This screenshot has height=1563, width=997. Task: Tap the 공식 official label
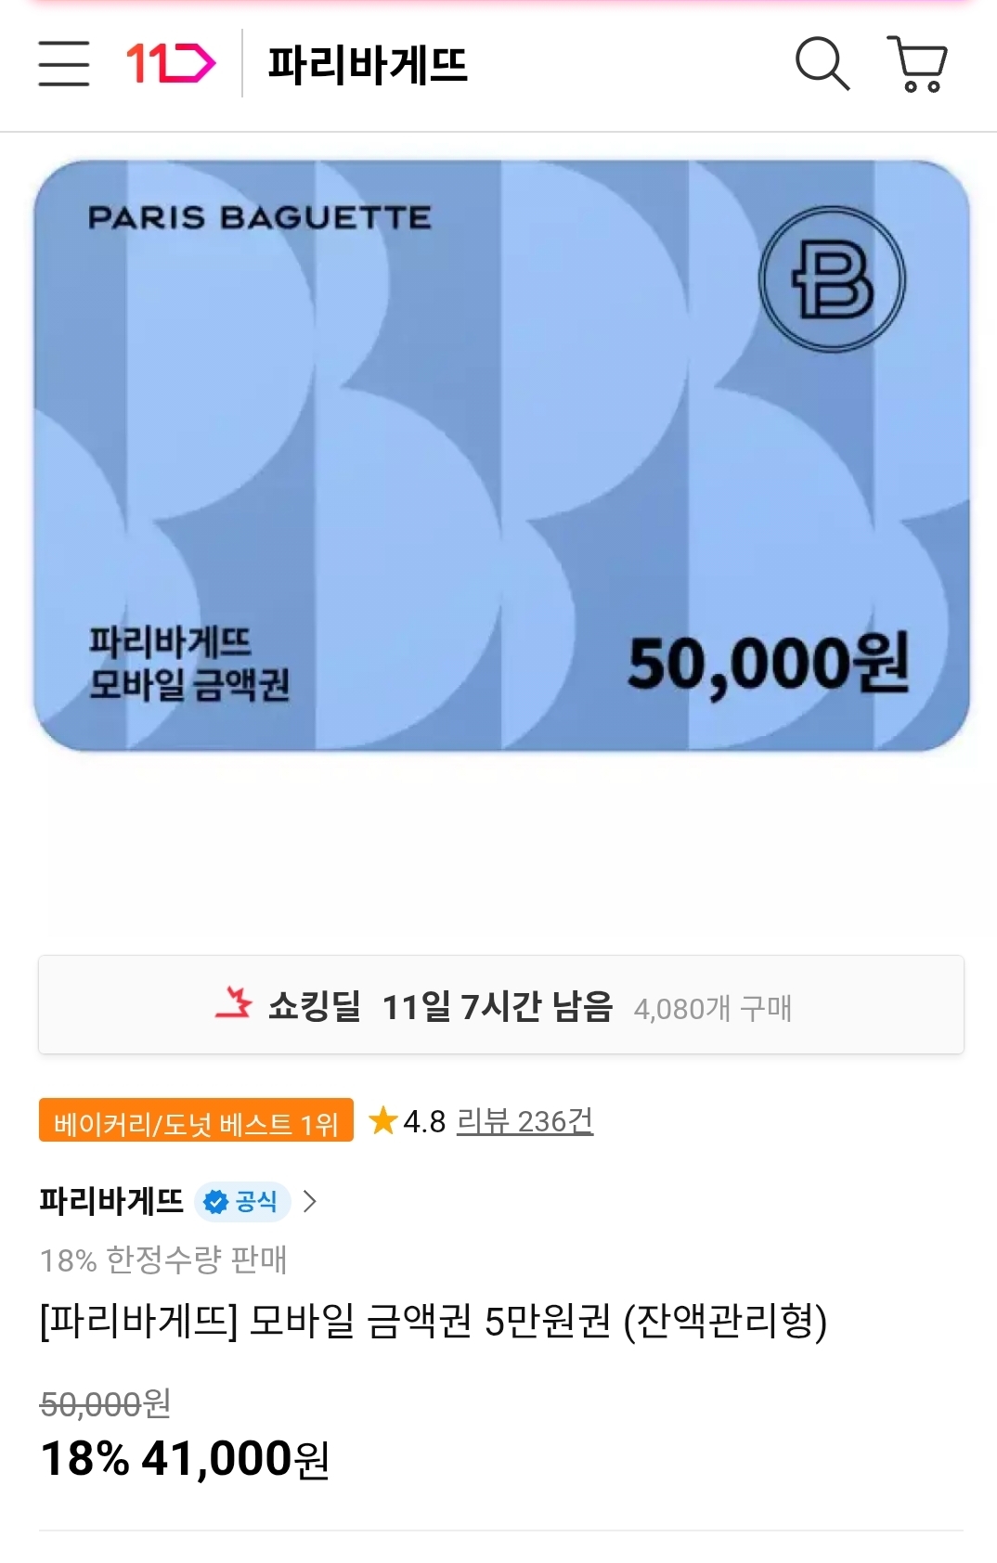click(256, 1202)
